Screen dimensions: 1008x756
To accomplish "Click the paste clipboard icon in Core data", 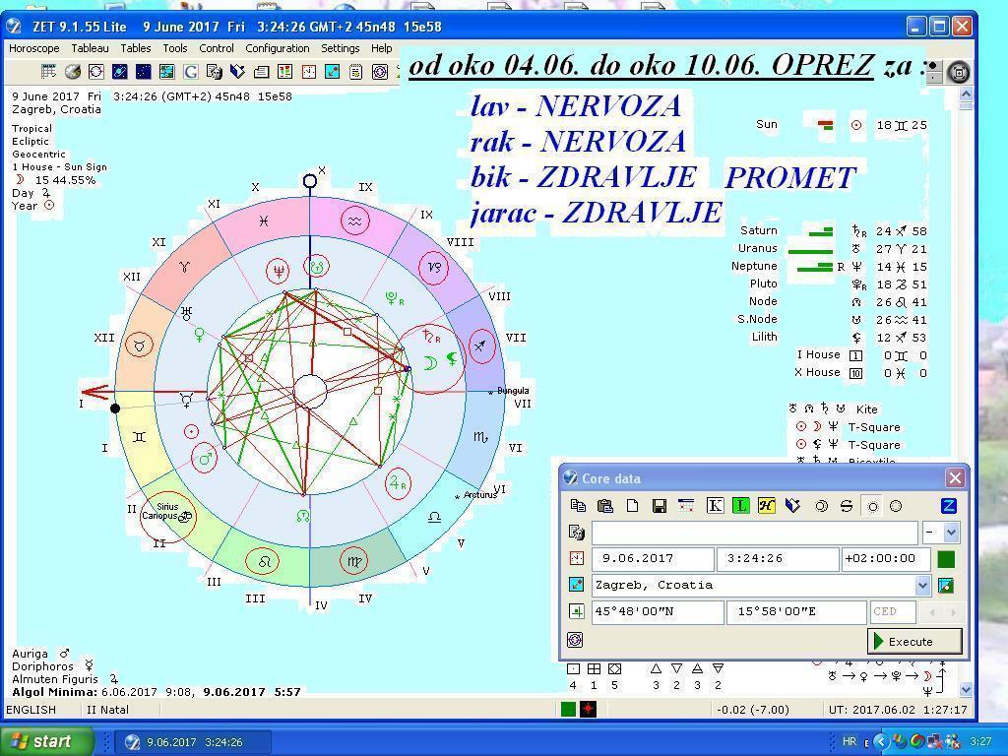I will (x=605, y=506).
